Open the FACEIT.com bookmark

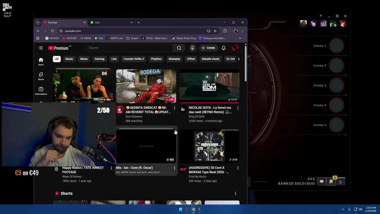114,38
